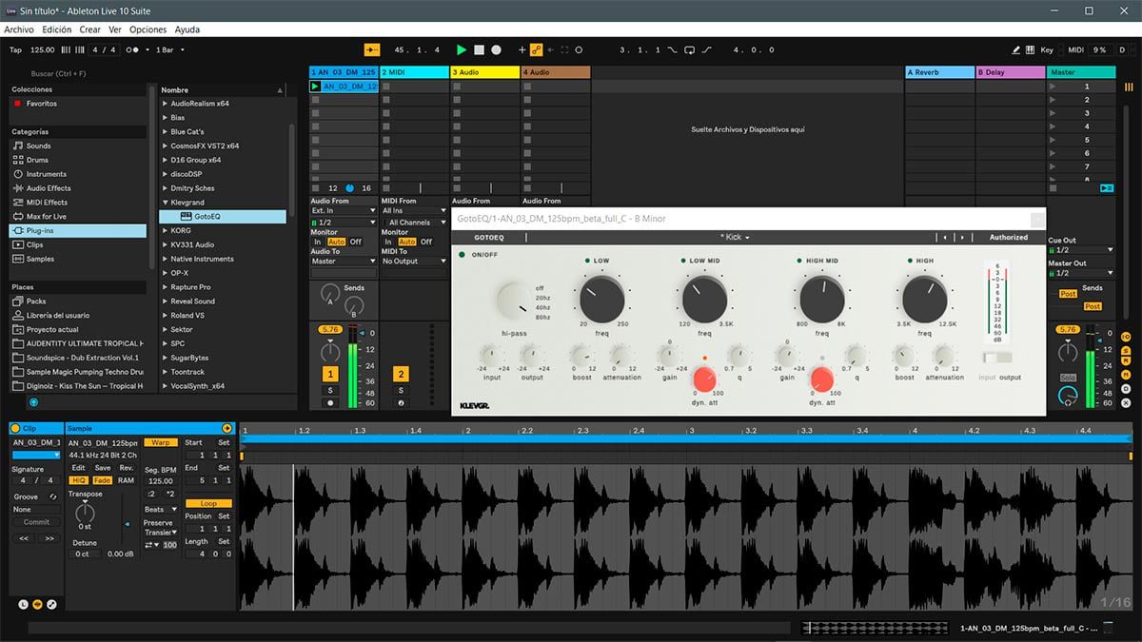Image resolution: width=1142 pixels, height=642 pixels.
Task: Click the Stop transport button
Action: [480, 49]
